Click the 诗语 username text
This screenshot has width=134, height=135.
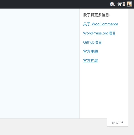click(121, 4)
